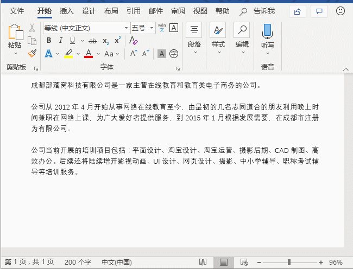
Task: Click the phonetic guide (wén) icon
Action: click(162, 28)
